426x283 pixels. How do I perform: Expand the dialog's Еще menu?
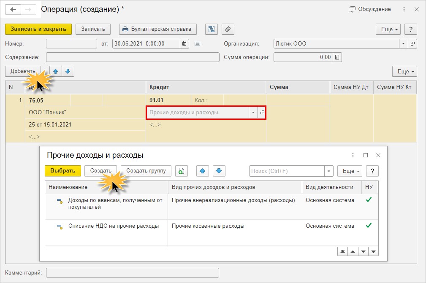(x=350, y=171)
